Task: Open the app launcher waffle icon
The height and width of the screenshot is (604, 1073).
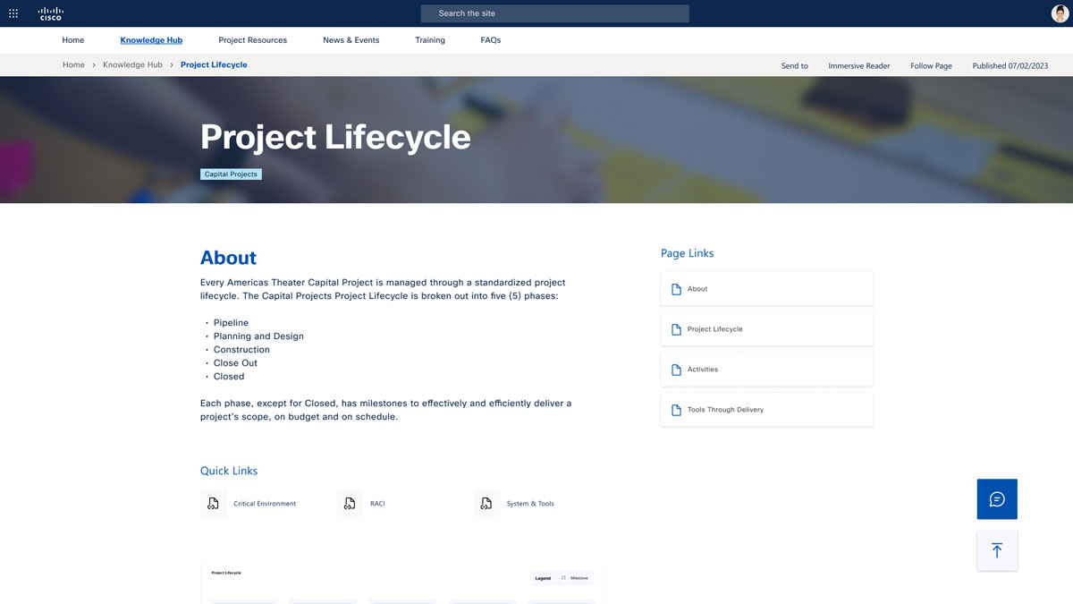Action: coord(13,13)
